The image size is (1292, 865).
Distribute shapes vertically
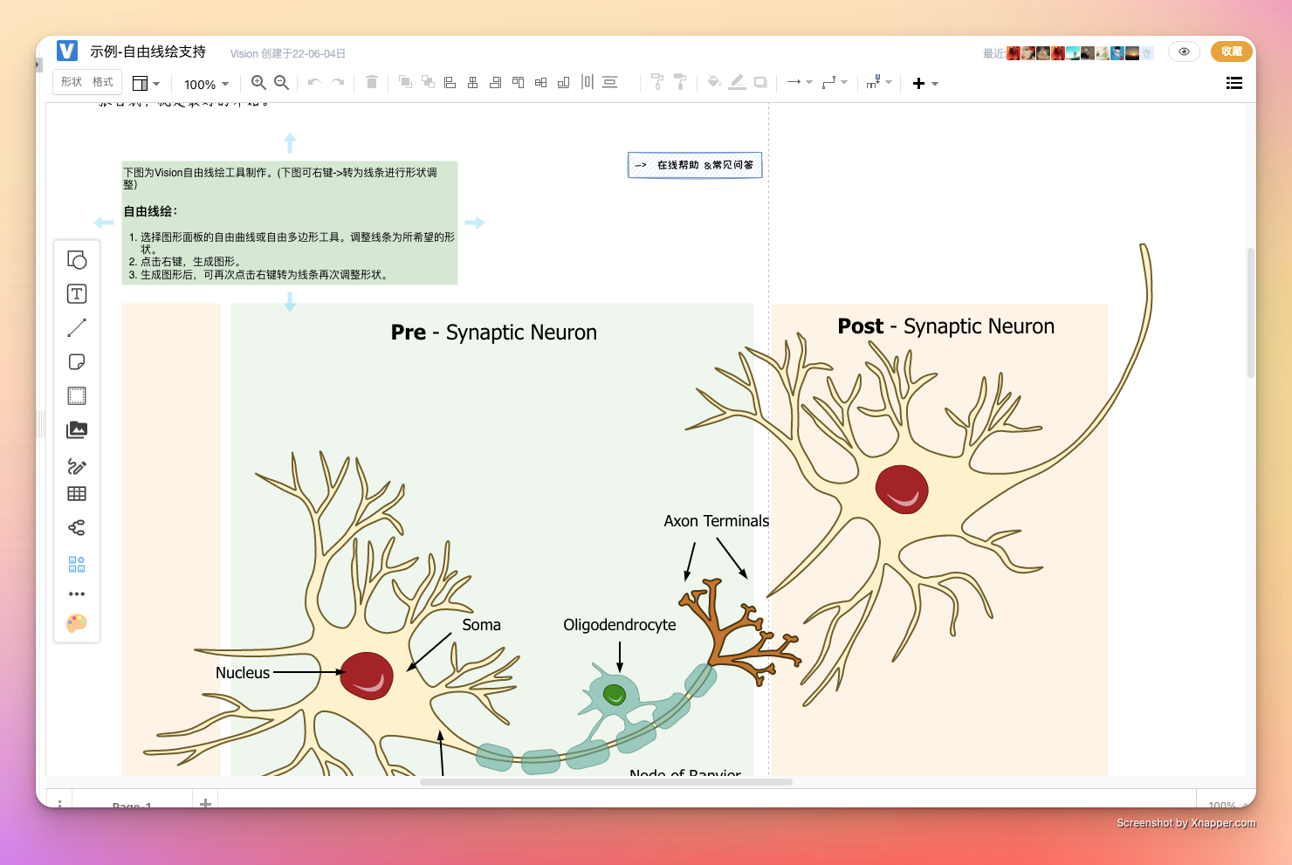coord(610,82)
